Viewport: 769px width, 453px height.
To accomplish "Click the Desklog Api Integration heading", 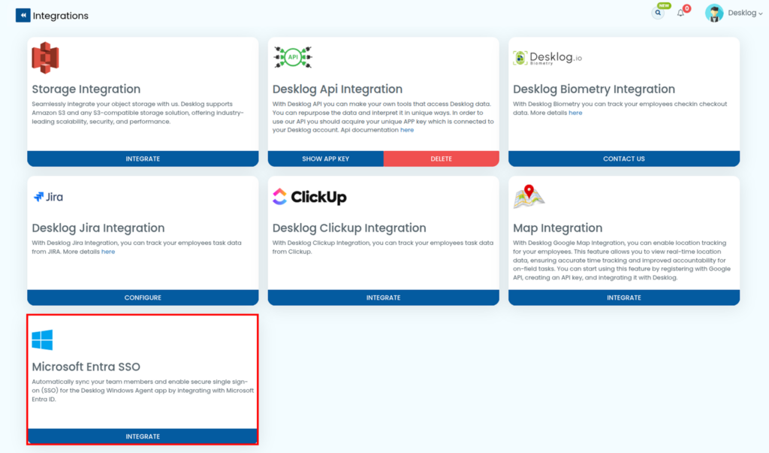I will (x=337, y=89).
